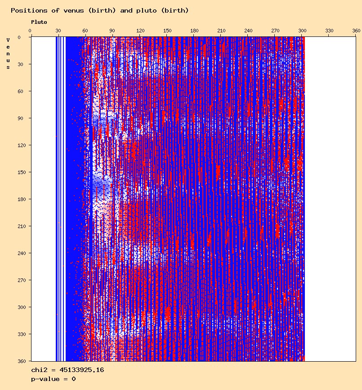Click the blue-and-white striped band near Pluto 30
The image size is (362, 390).
tap(61, 199)
